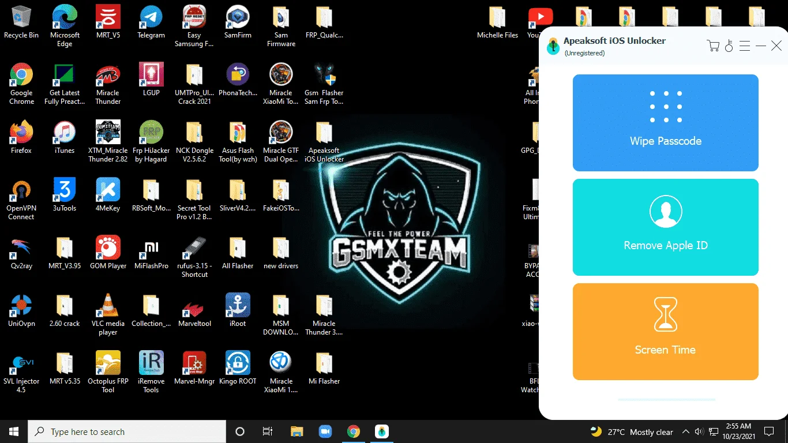Select the rufus-3.15 Shortcut icon
This screenshot has height=443, width=788.
coord(194,257)
